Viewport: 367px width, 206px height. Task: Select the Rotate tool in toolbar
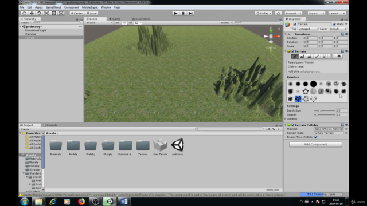pos(39,13)
